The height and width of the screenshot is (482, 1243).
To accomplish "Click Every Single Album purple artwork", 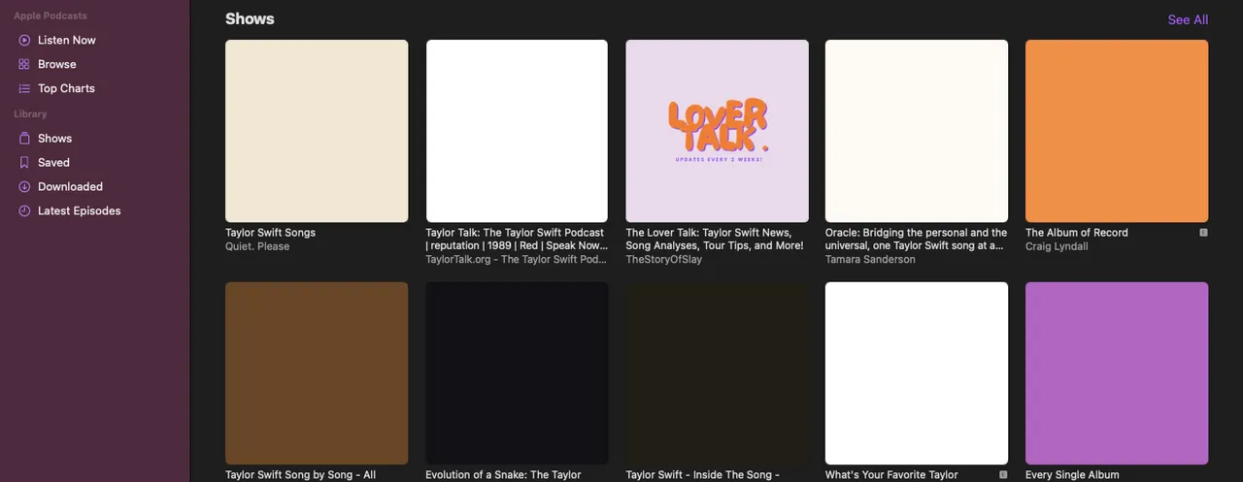I will pyautogui.click(x=1117, y=373).
